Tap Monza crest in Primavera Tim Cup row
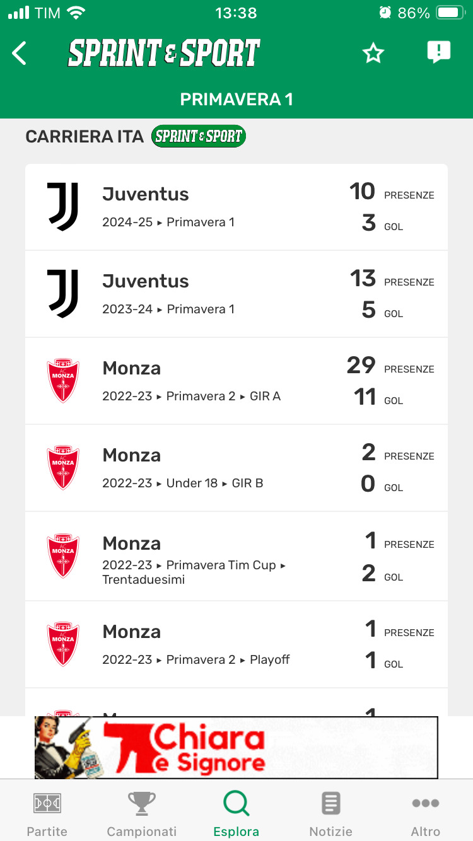The height and width of the screenshot is (841, 473). [63, 556]
